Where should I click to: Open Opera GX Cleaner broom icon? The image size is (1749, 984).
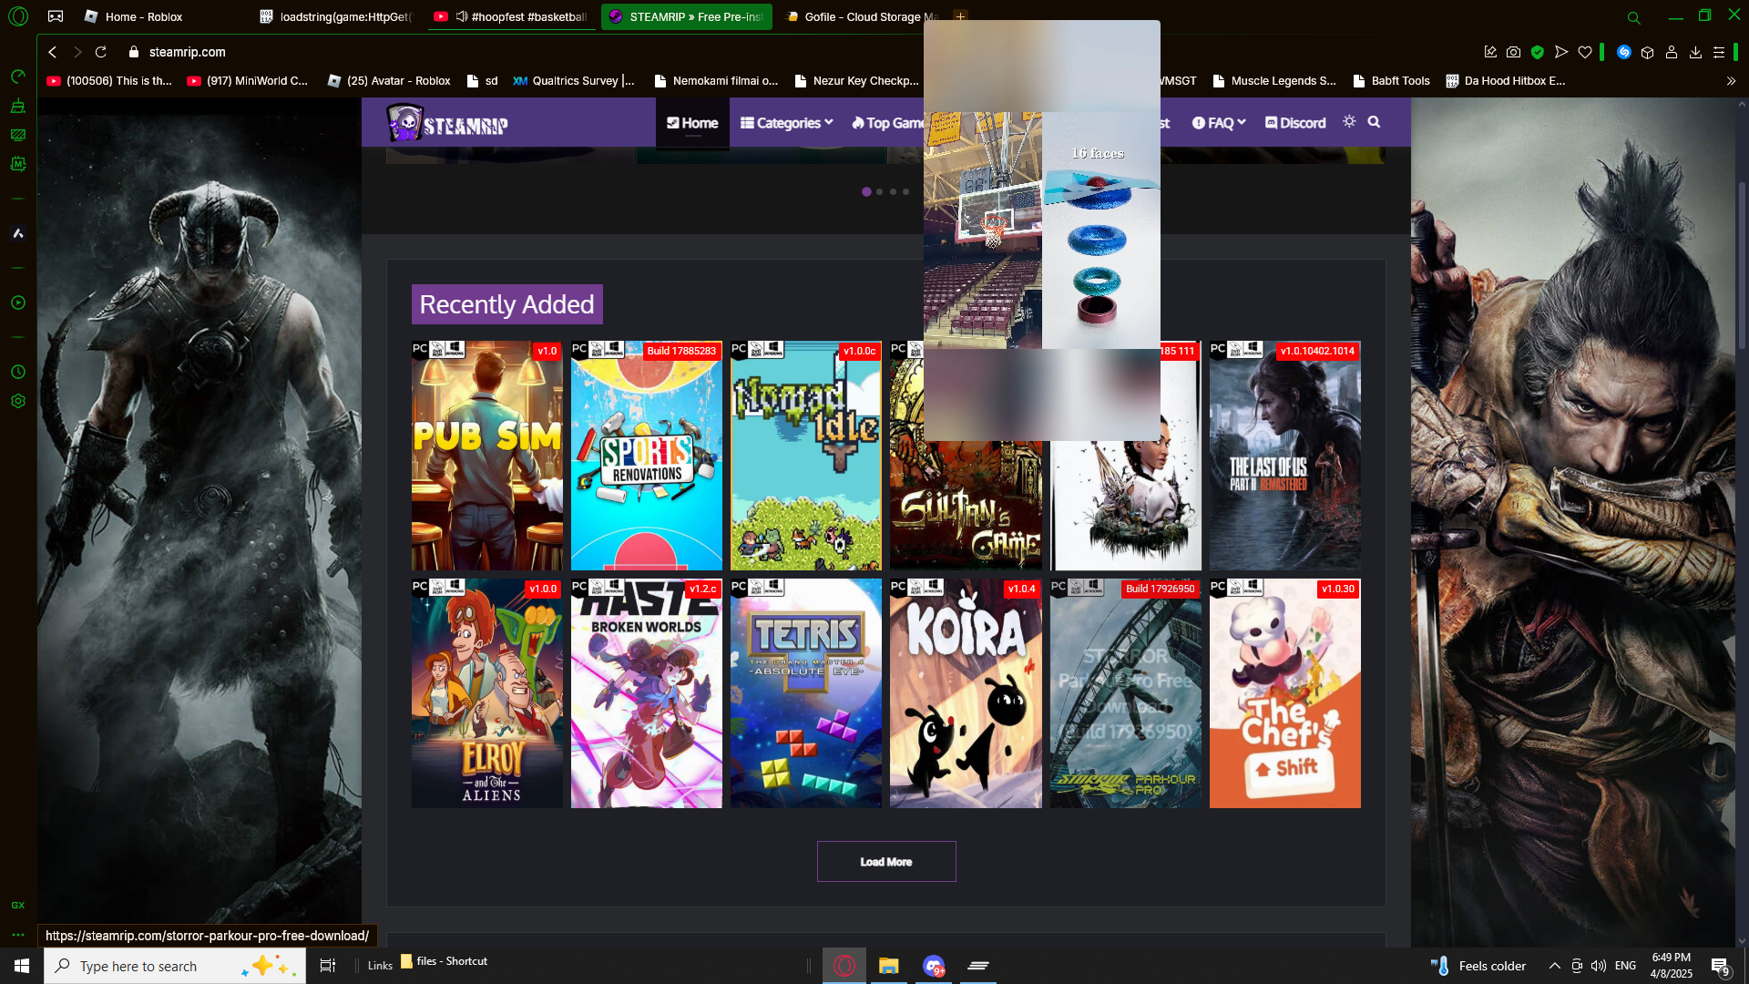17,107
